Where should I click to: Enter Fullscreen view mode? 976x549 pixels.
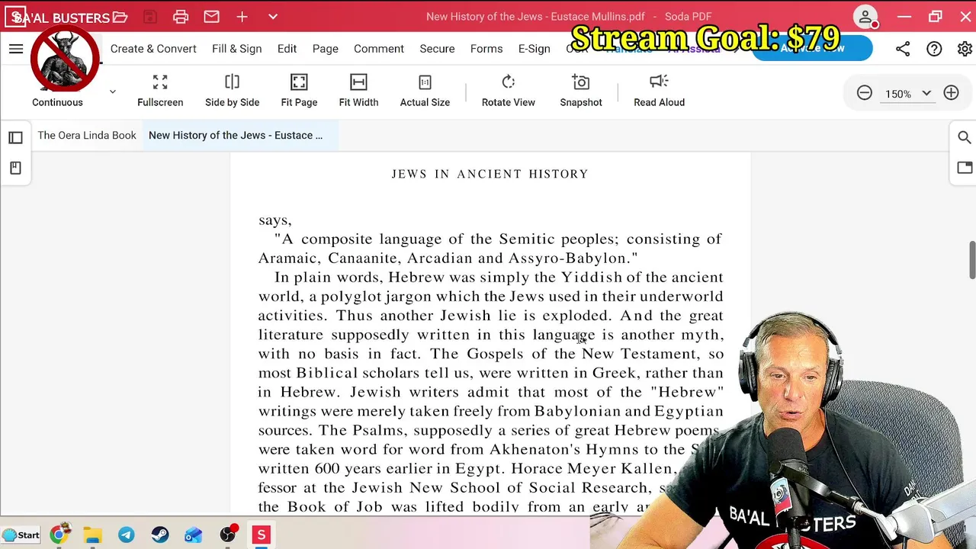click(x=160, y=91)
